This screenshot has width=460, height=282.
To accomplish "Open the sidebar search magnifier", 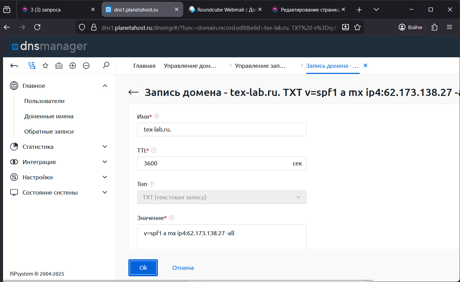I will (106, 65).
